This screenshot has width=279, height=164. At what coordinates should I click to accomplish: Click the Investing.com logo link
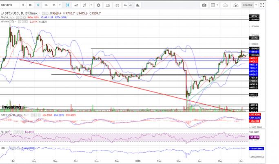click(11, 107)
